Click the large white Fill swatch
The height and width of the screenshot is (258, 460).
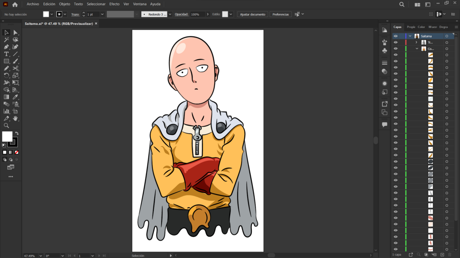(x=7, y=137)
